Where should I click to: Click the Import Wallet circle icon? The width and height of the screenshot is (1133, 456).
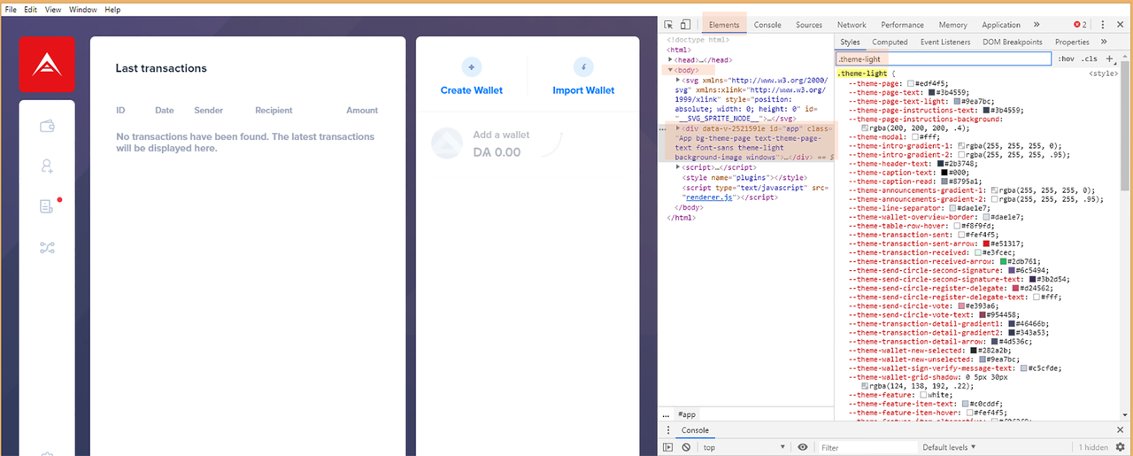point(583,66)
